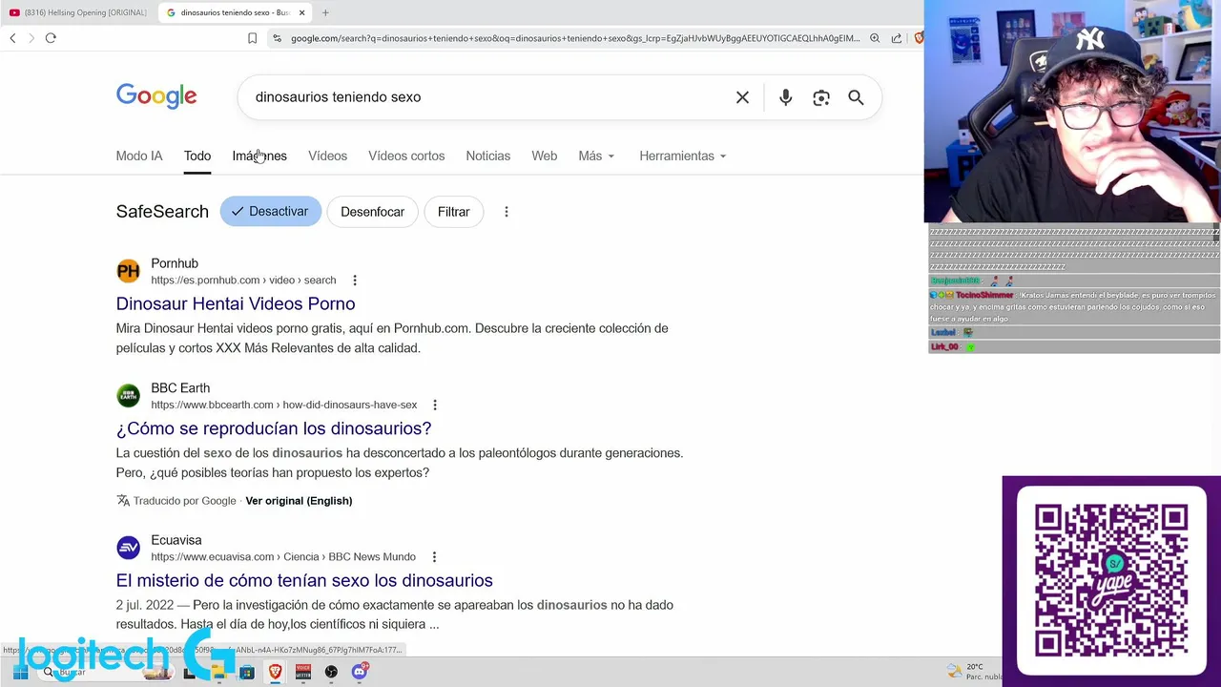Switch to the Hellsing Opening YouTube tab
This screenshot has height=687, width=1221.
tap(78, 12)
